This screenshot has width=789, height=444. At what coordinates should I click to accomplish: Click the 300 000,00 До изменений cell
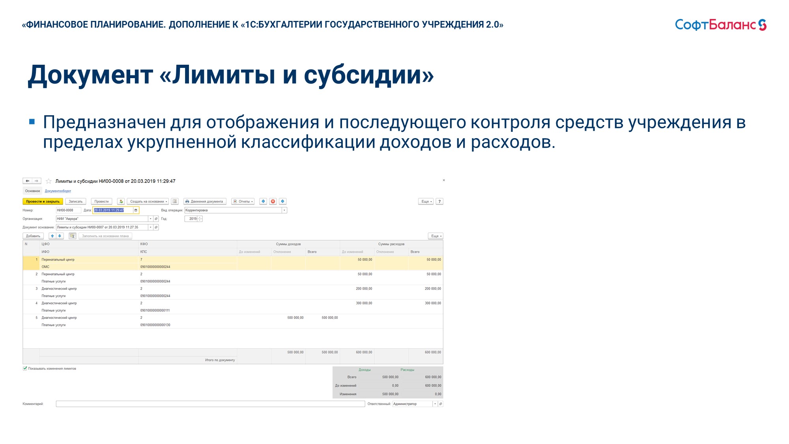point(364,303)
